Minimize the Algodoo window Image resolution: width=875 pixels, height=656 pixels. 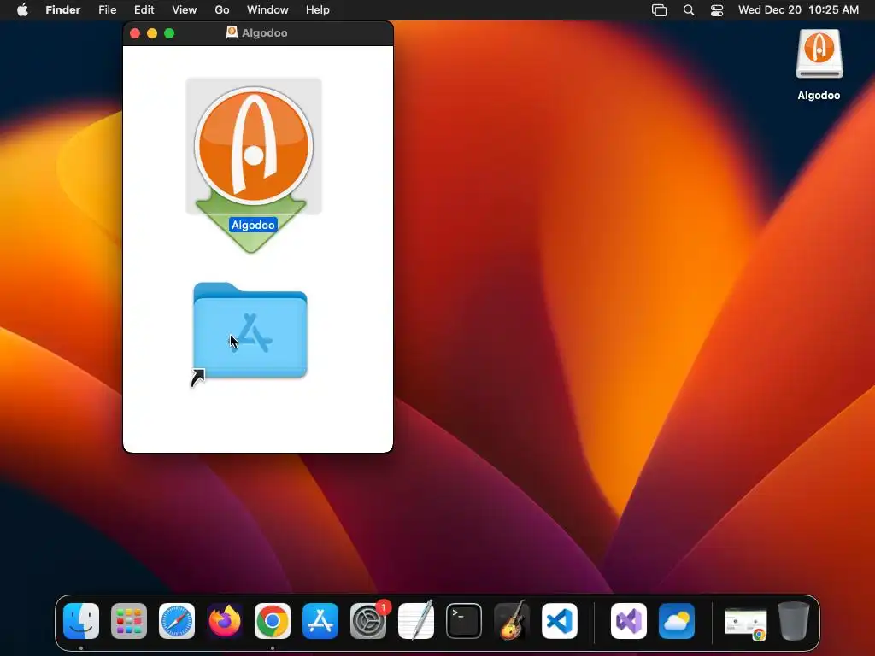point(152,33)
